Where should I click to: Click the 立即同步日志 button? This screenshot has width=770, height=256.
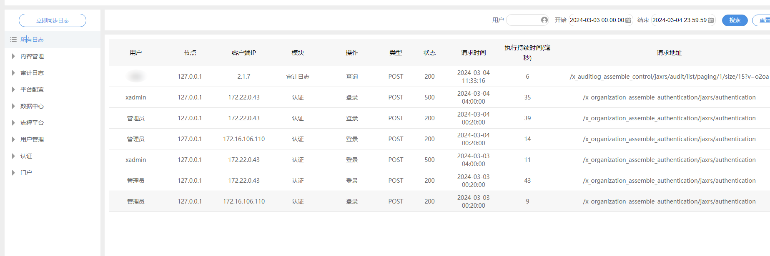pos(53,20)
